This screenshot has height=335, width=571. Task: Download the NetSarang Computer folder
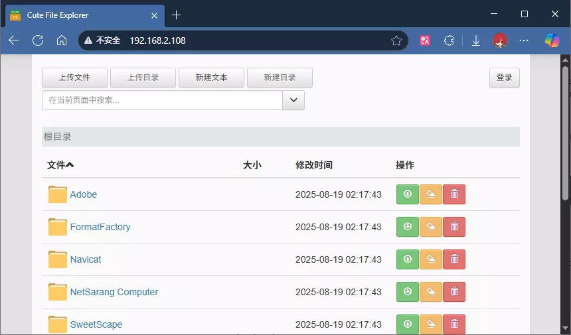(x=408, y=292)
